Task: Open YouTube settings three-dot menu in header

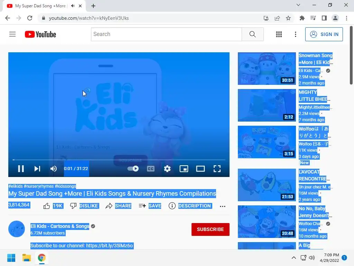Action: [295, 34]
